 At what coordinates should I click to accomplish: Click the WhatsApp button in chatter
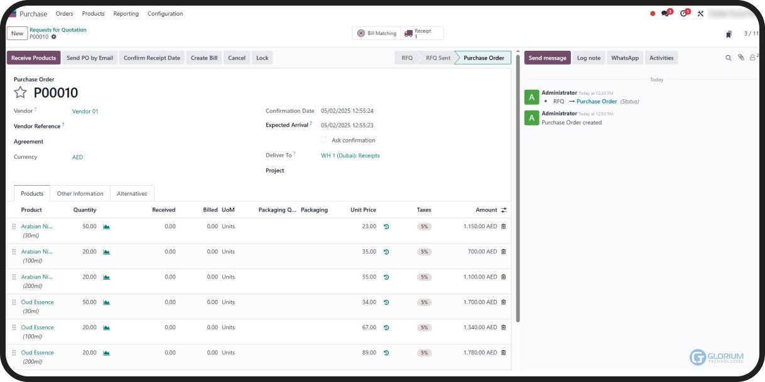(x=625, y=58)
